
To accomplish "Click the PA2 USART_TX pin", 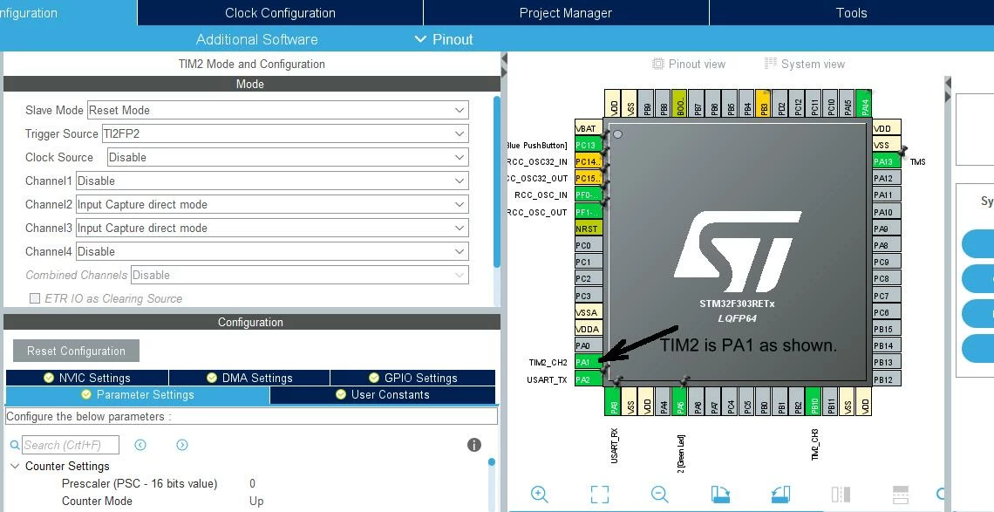I will 589,379.
